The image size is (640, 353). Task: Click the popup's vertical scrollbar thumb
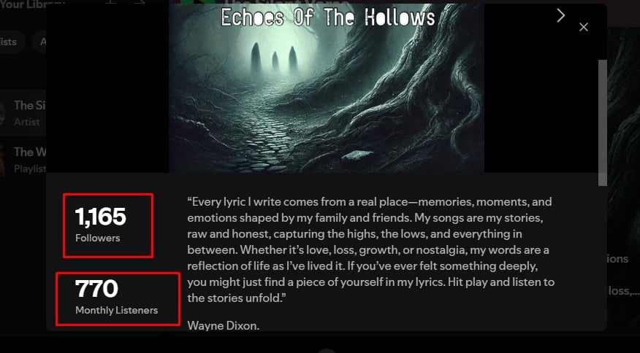tap(603, 123)
